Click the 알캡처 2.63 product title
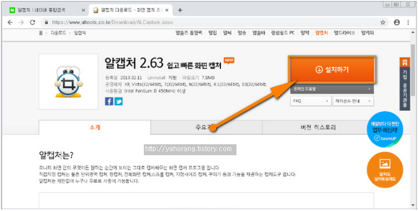 tap(134, 63)
